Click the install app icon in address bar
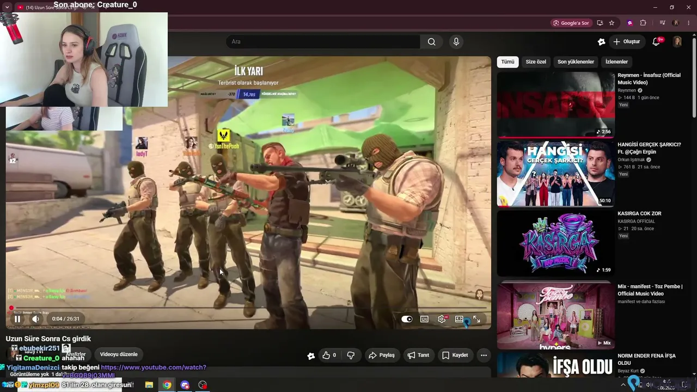This screenshot has width=697, height=392. coord(600,23)
